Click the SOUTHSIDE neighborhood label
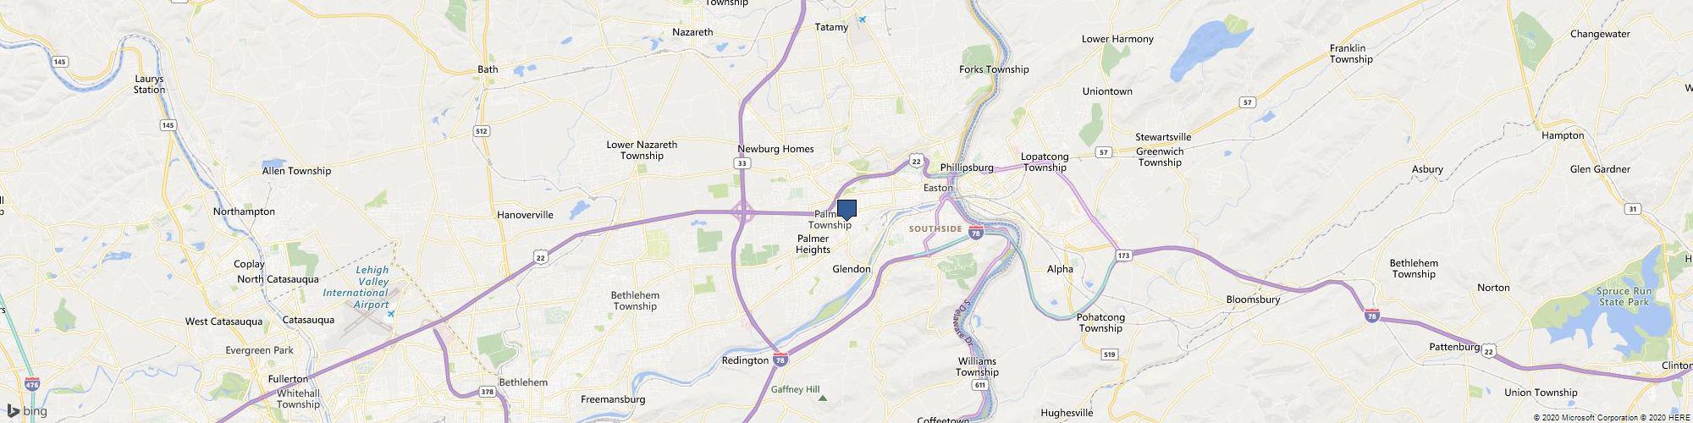1693x423 pixels. click(935, 229)
